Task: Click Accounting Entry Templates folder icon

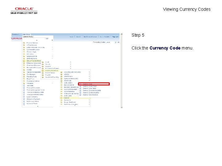Action: click(x=61, y=72)
